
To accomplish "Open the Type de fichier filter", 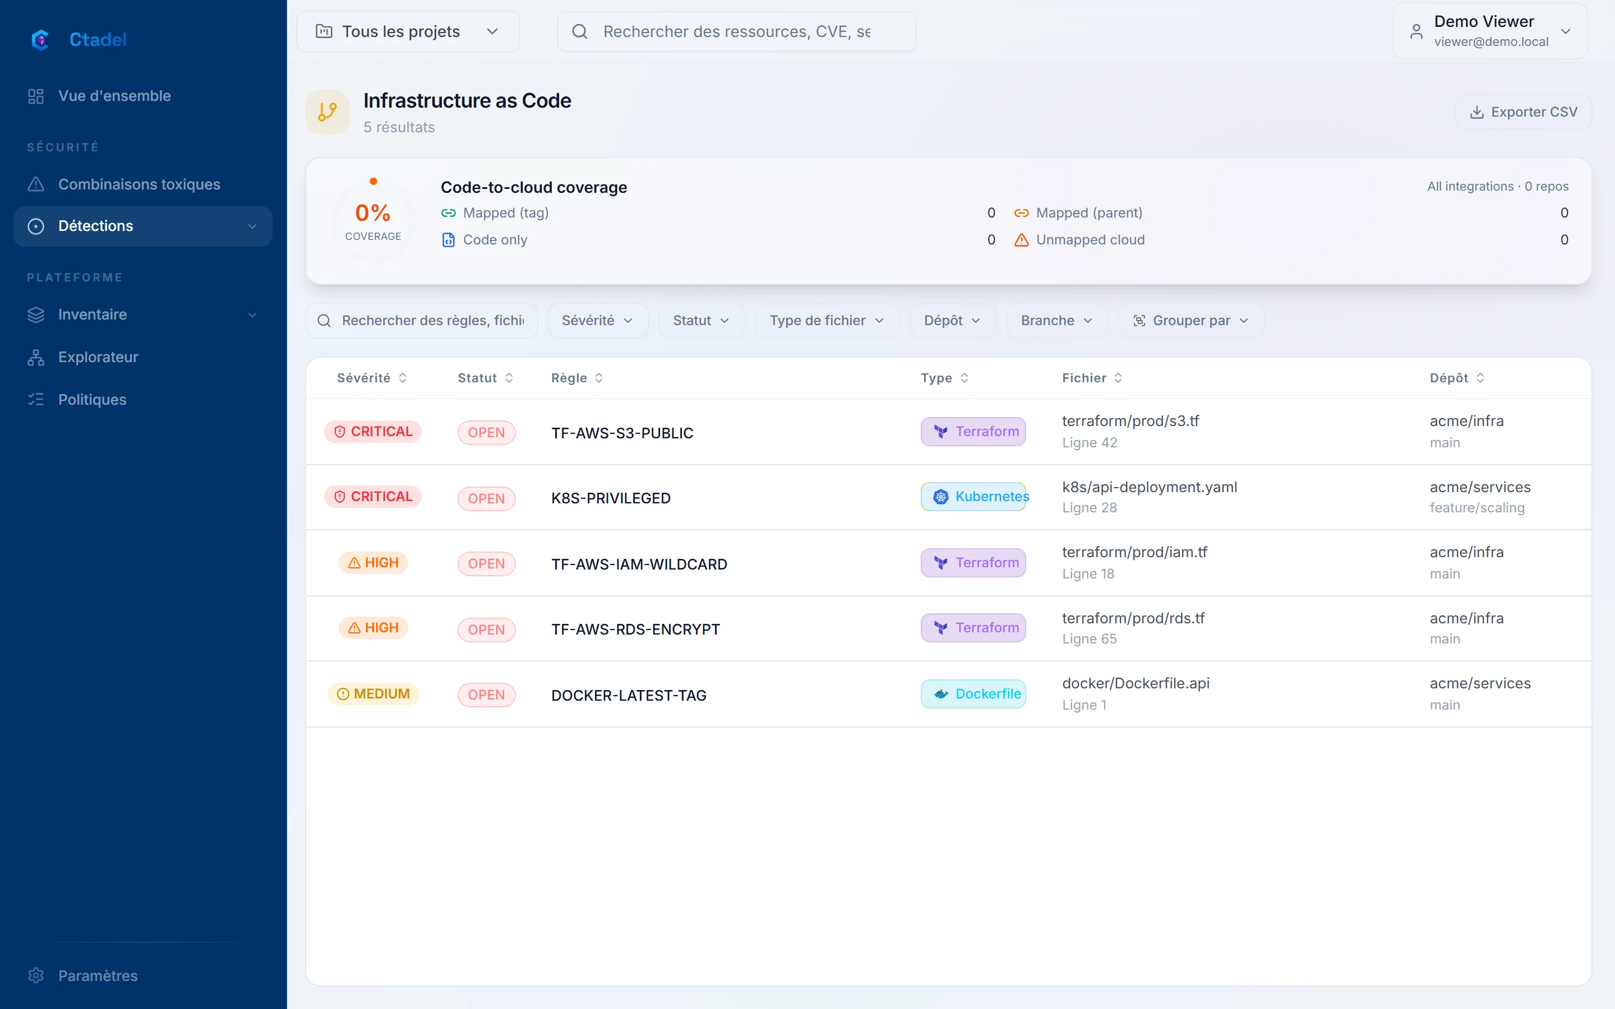I will (x=828, y=321).
